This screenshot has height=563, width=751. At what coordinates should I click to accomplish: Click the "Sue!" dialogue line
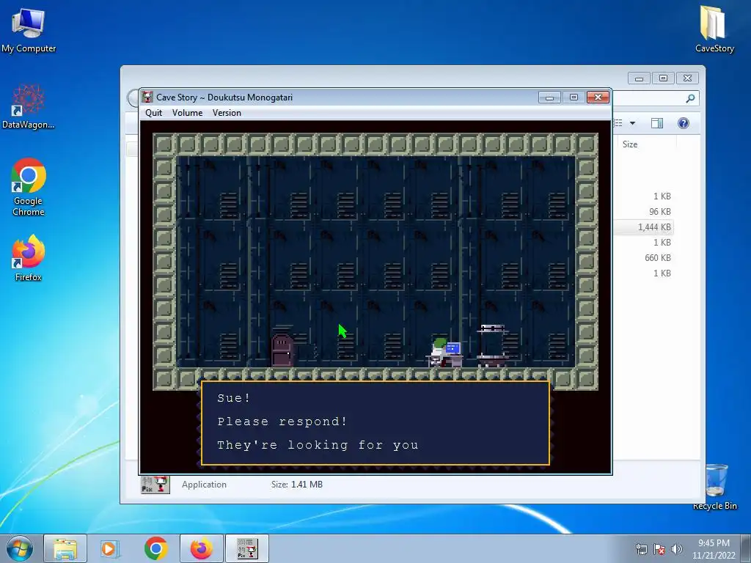pyautogui.click(x=234, y=398)
